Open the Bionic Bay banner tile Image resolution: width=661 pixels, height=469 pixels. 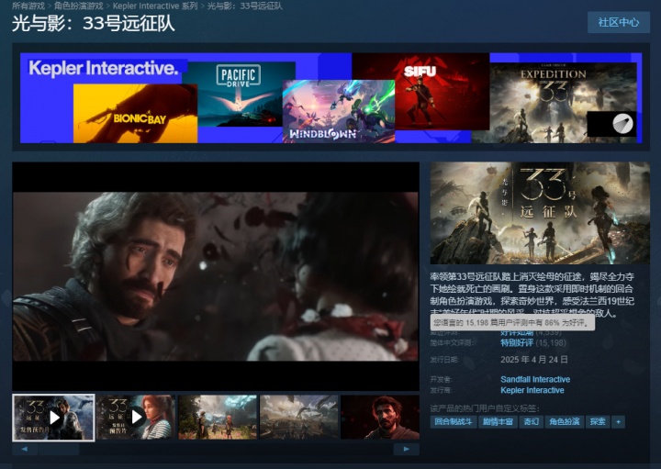pos(135,114)
